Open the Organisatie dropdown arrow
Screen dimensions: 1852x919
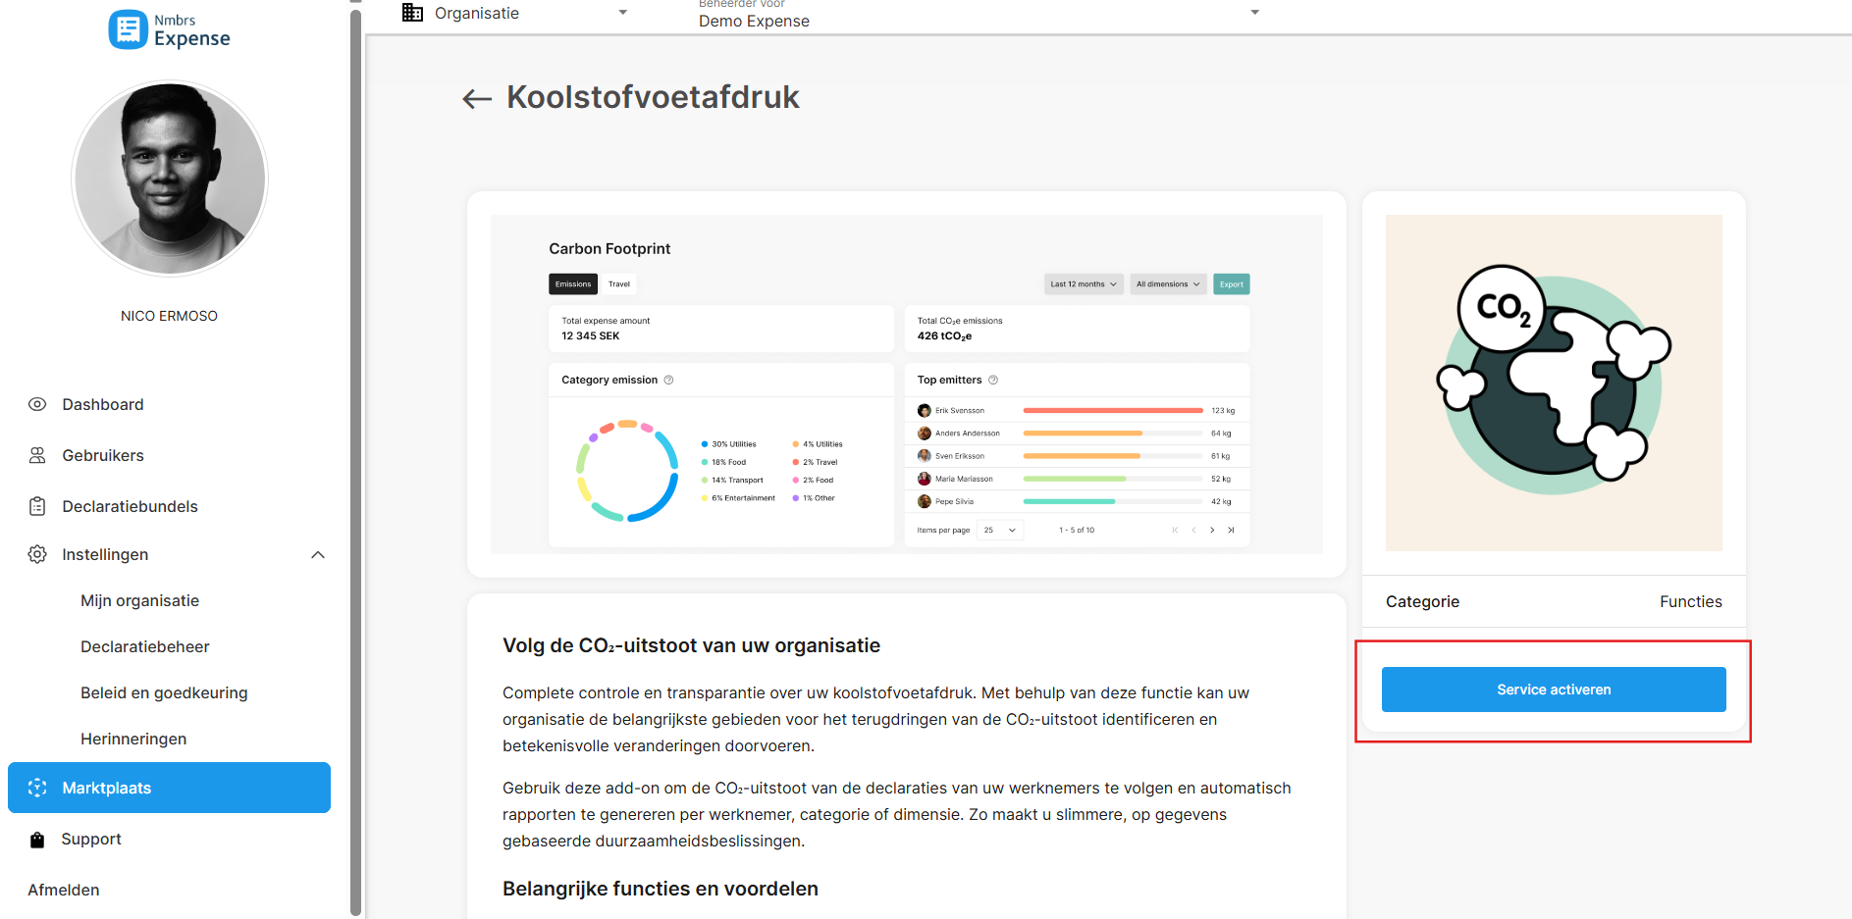[x=622, y=13]
